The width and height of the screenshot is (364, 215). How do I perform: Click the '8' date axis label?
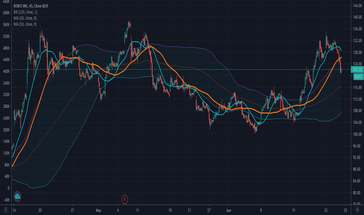[261, 210]
